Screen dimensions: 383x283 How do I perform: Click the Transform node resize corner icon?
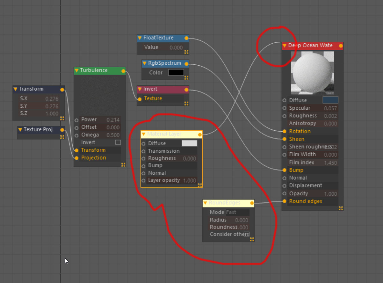coord(62,118)
